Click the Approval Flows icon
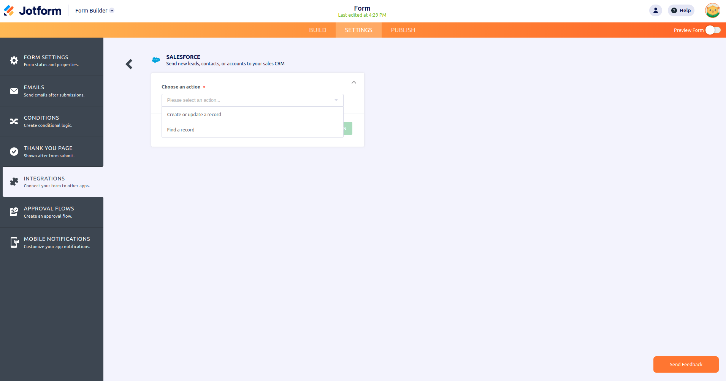Image resolution: width=726 pixels, height=381 pixels. tap(14, 212)
